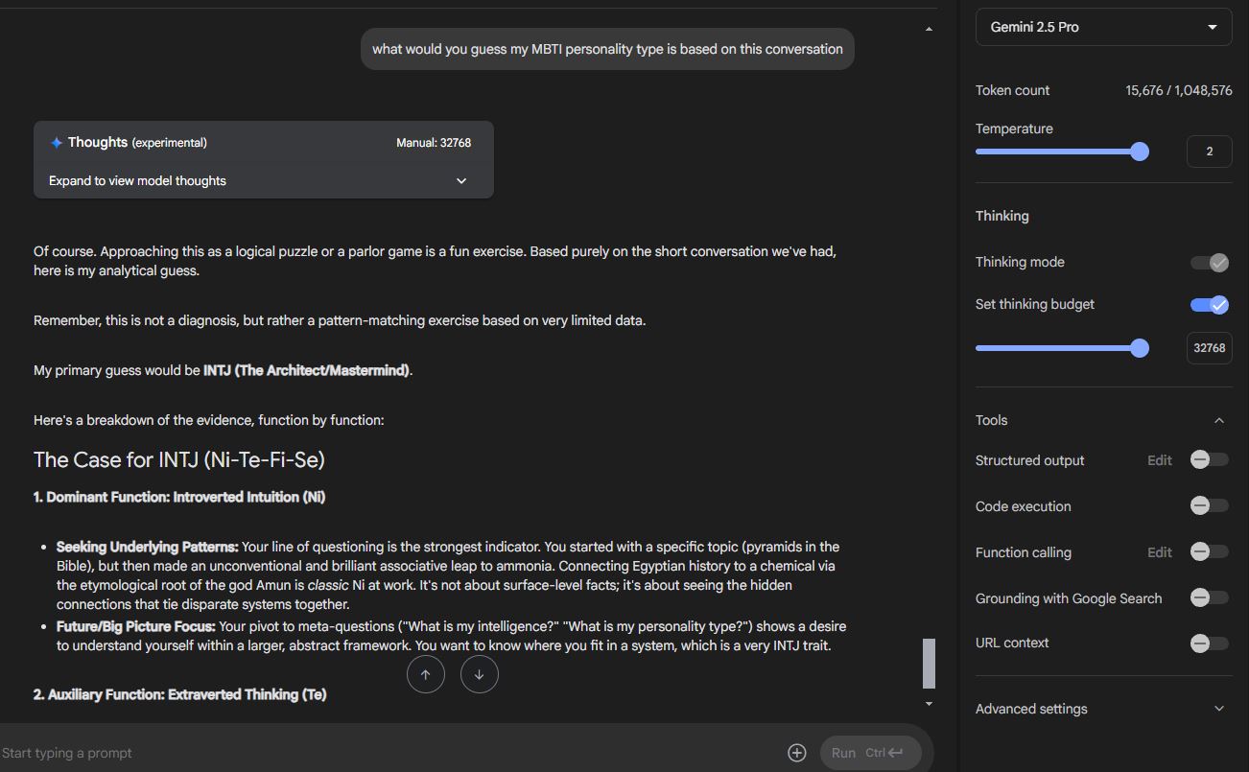Viewport: 1249px width, 772px height.
Task: Click the scrollbar down arrow
Action: [929, 704]
